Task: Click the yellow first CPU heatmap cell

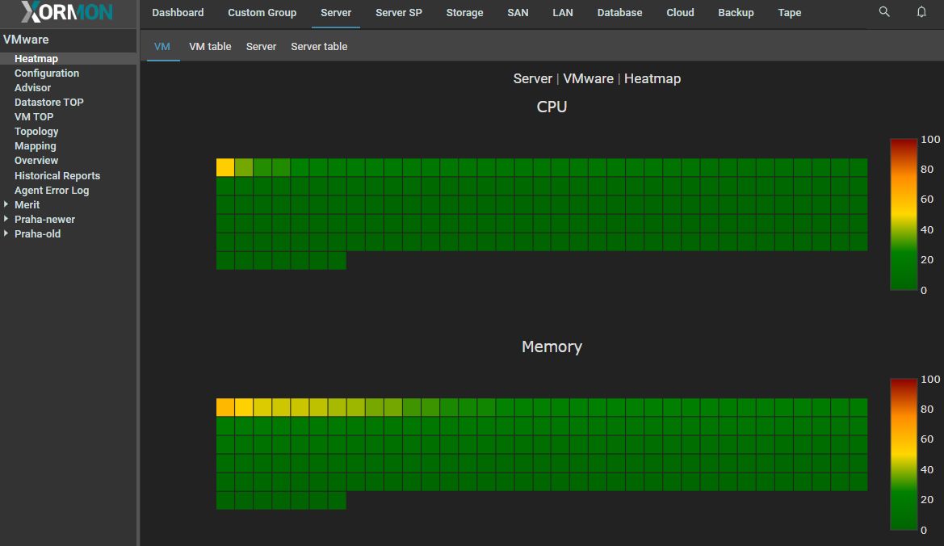Action: (x=225, y=167)
